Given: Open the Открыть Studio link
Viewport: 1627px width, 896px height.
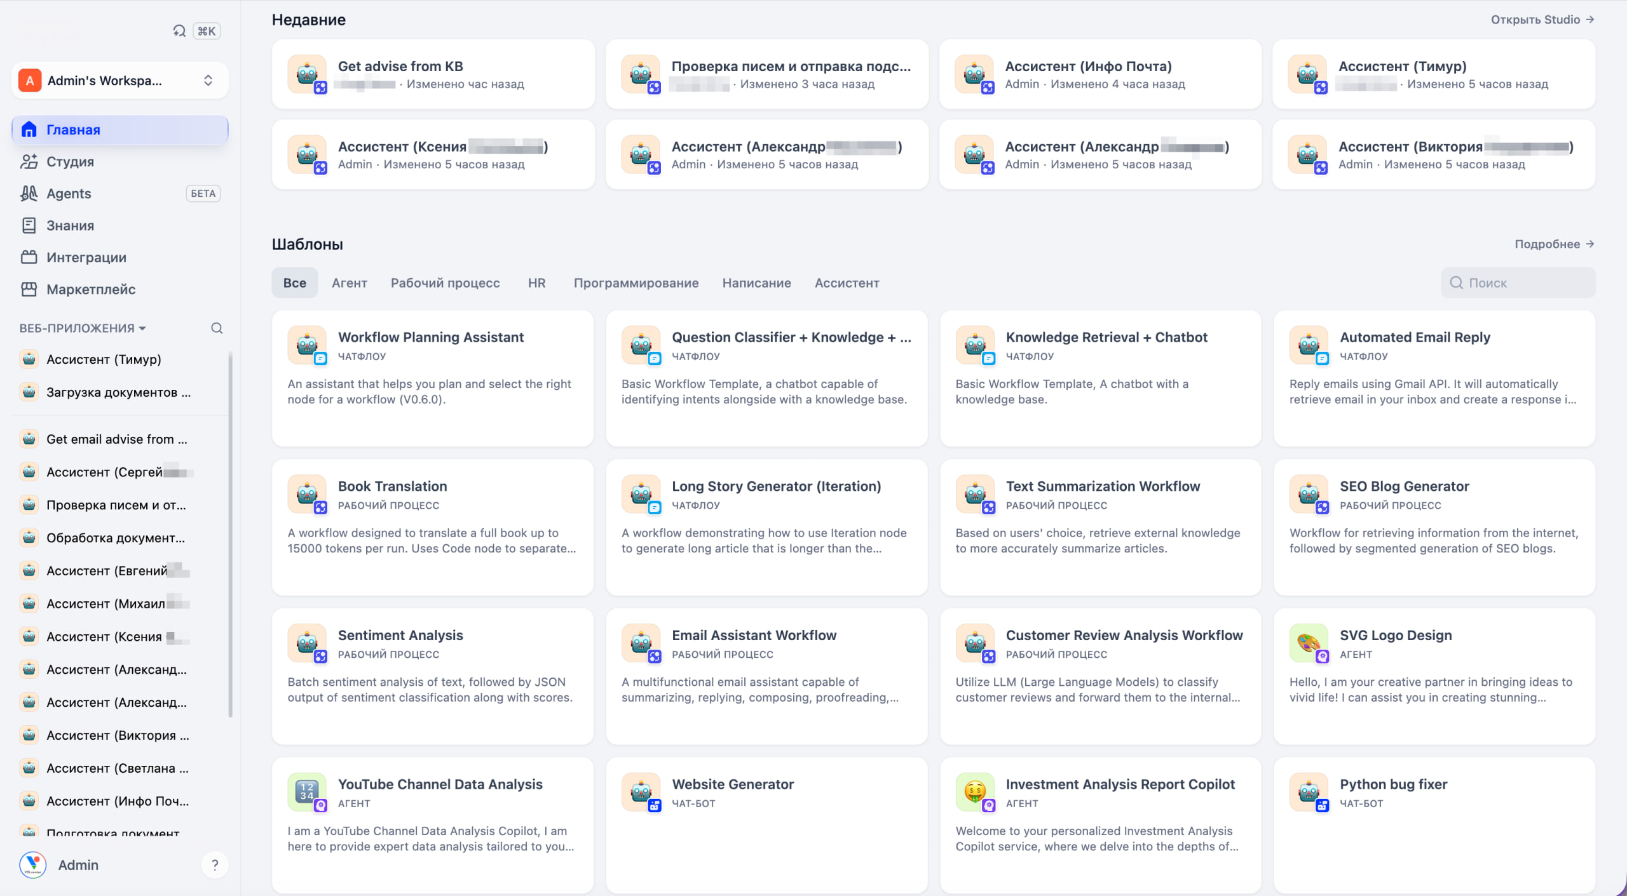Looking at the screenshot, I should pos(1542,20).
